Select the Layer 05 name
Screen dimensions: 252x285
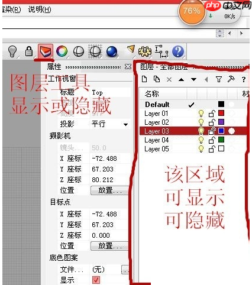[x=156, y=149]
